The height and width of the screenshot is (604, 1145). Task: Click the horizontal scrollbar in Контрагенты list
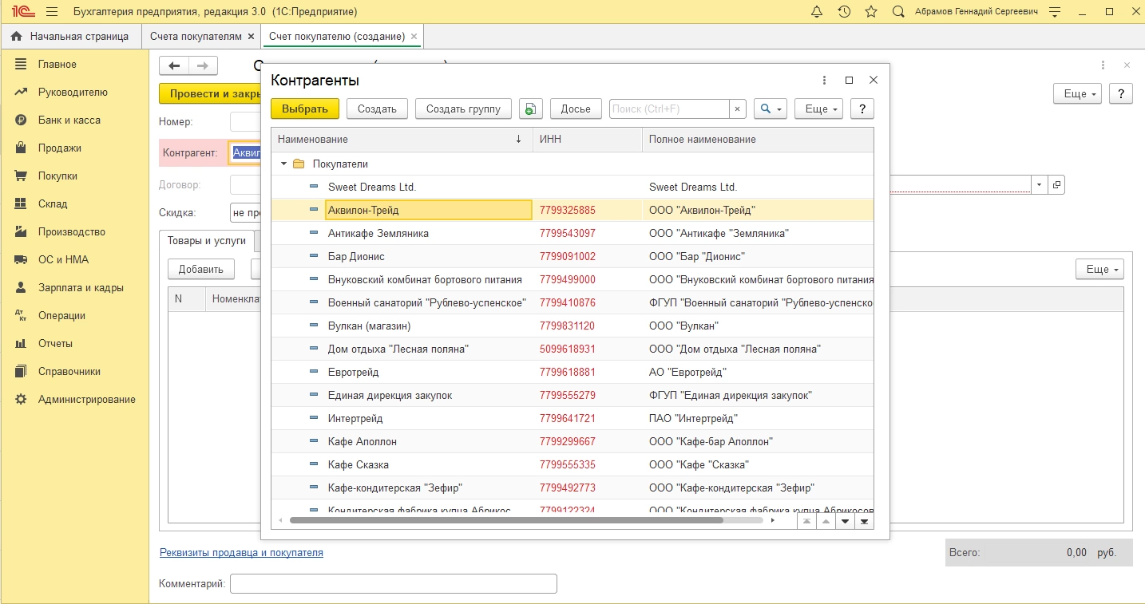pos(506,520)
